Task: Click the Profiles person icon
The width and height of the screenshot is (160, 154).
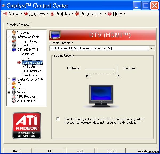Action: (52, 14)
